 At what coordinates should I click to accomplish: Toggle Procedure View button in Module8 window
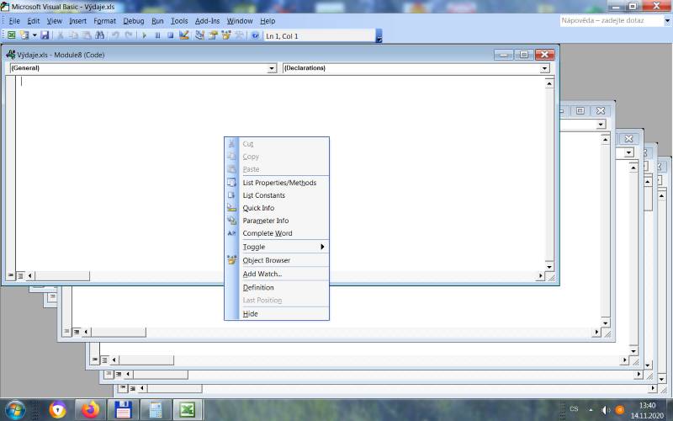tap(11, 275)
